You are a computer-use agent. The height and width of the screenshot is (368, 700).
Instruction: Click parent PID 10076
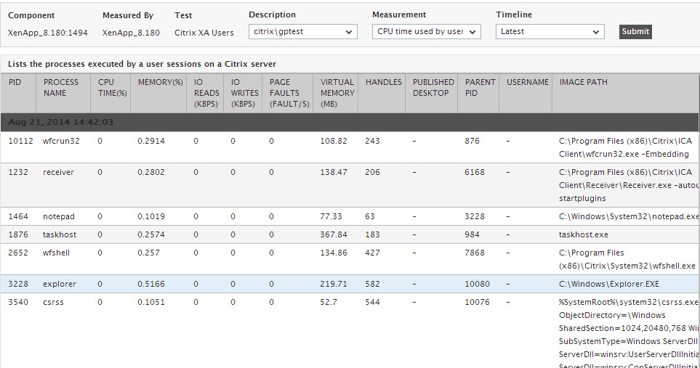pyautogui.click(x=478, y=302)
